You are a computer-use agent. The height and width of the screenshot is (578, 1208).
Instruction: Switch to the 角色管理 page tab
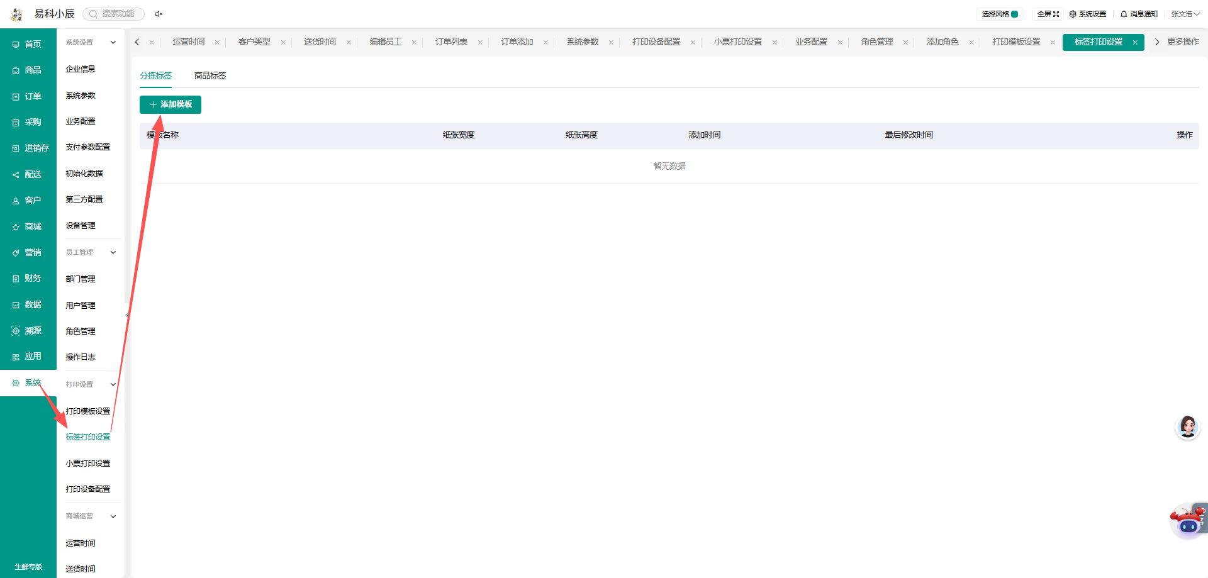pos(877,42)
